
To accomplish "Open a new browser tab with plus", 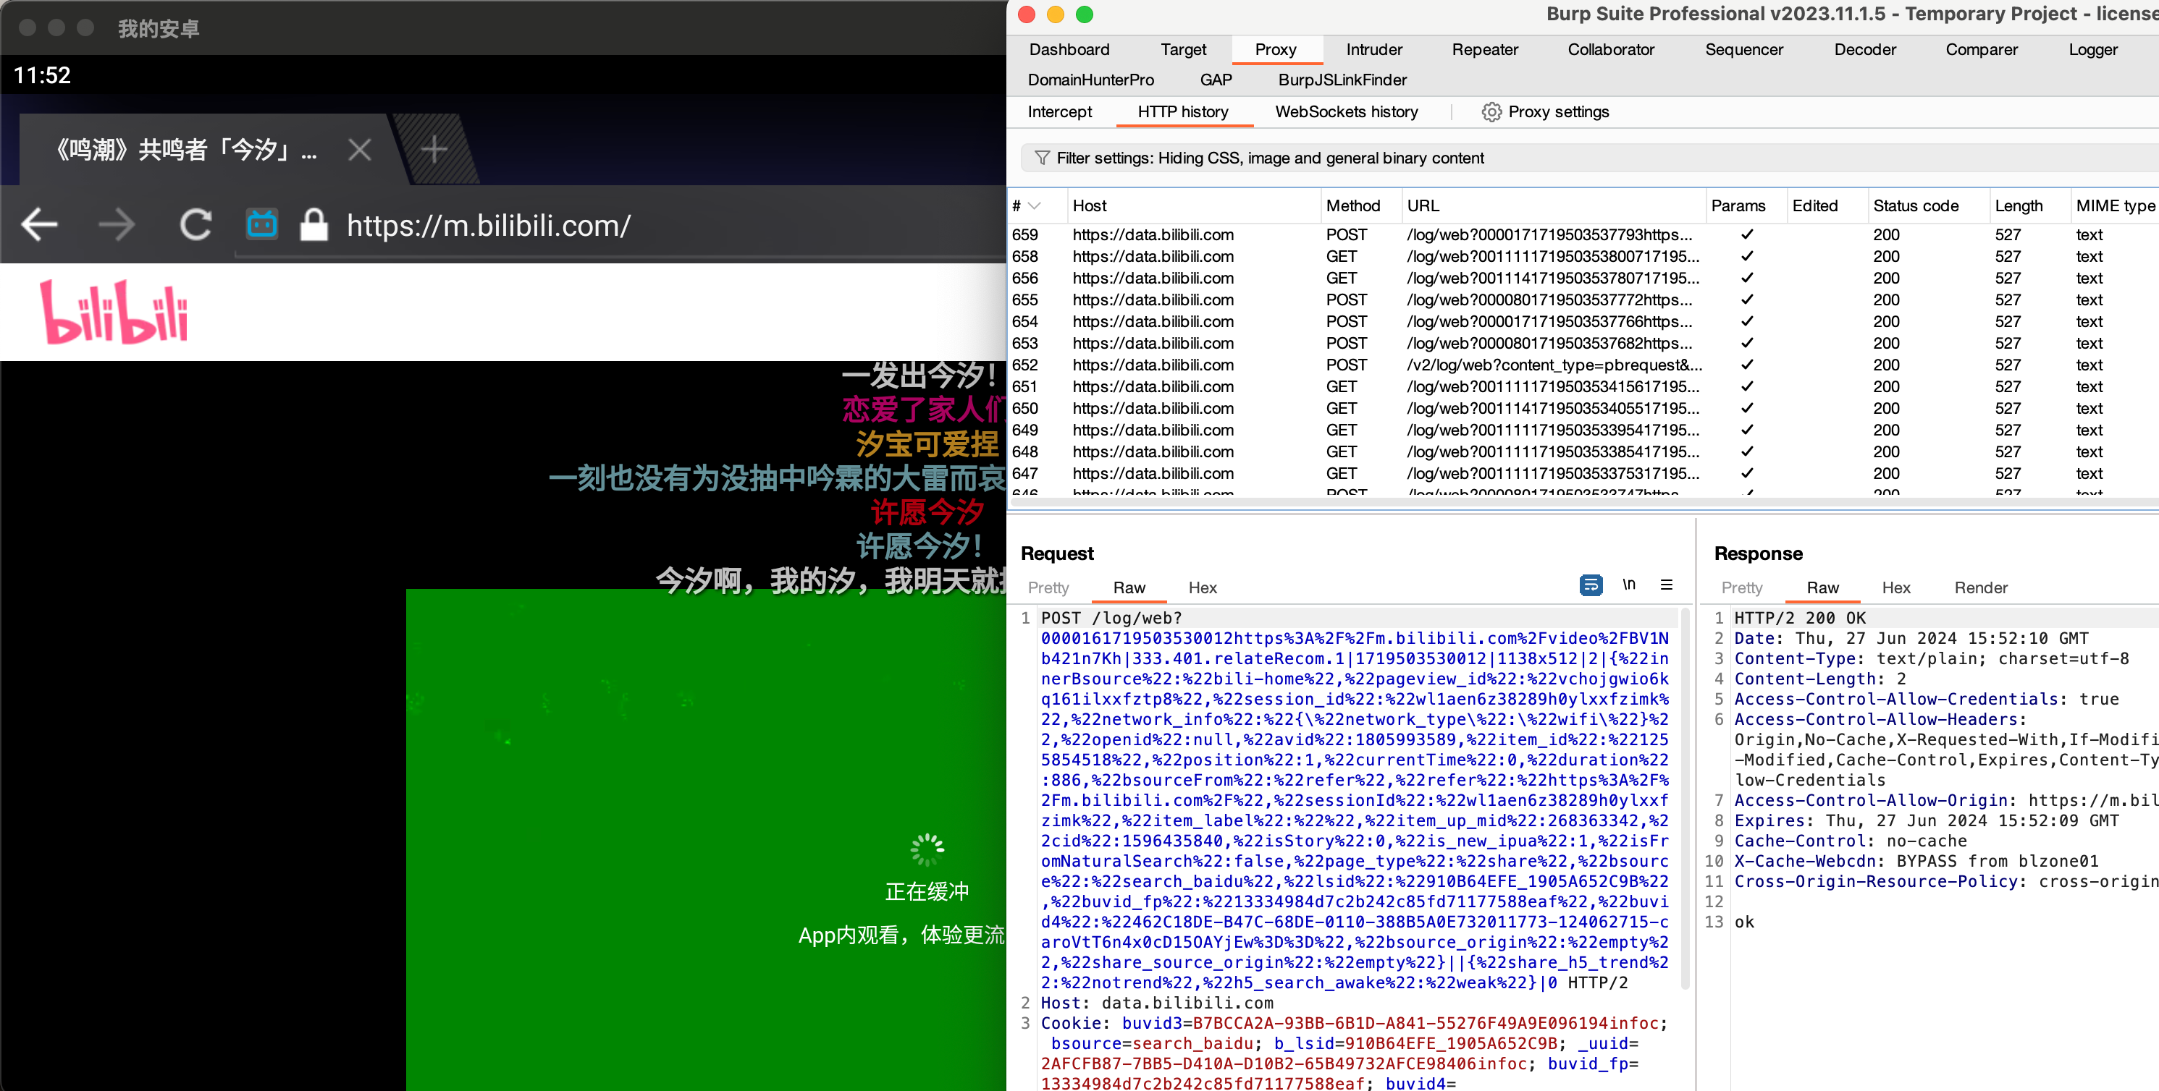I will [434, 150].
